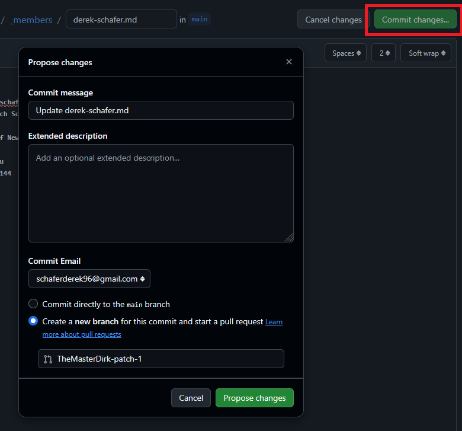Select Commit directly to the main branch
The width and height of the screenshot is (462, 431).
[x=33, y=304]
